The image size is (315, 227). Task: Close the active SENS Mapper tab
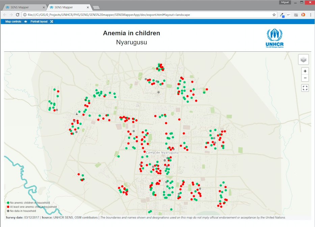coord(88,7)
